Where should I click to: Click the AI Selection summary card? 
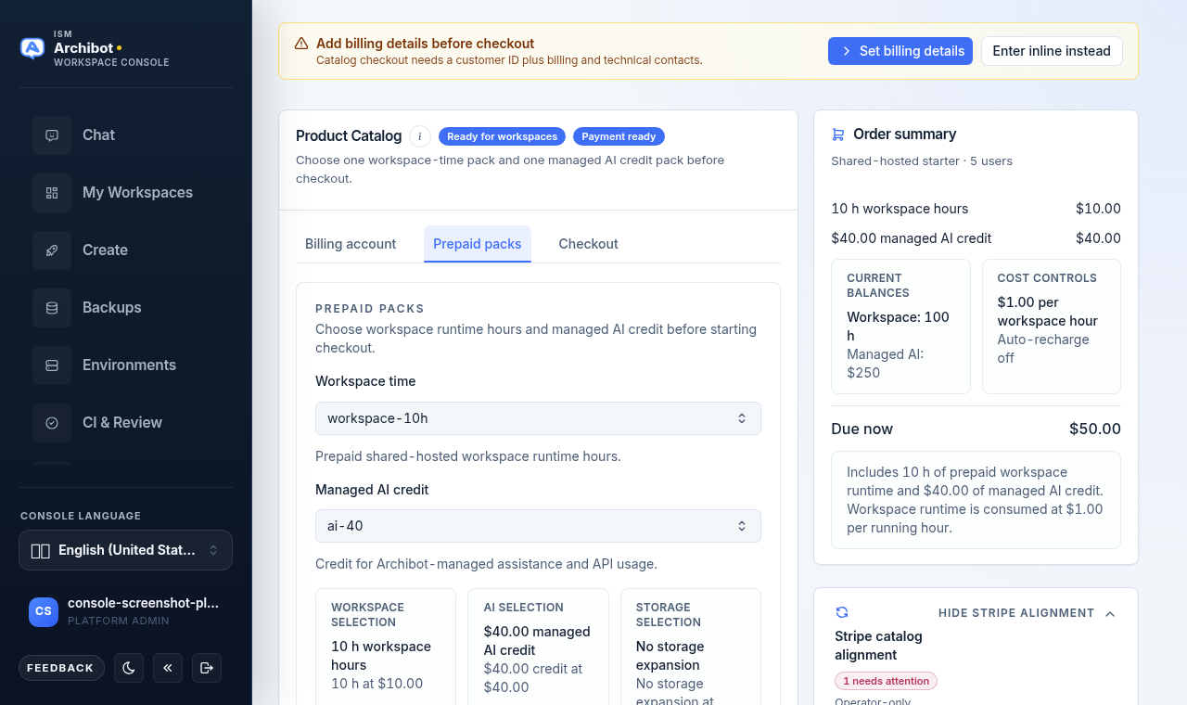(x=538, y=647)
